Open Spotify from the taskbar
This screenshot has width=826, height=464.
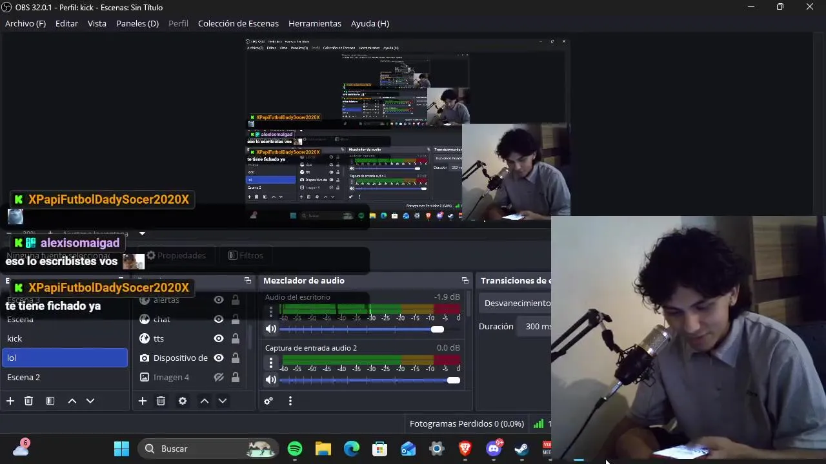295,449
